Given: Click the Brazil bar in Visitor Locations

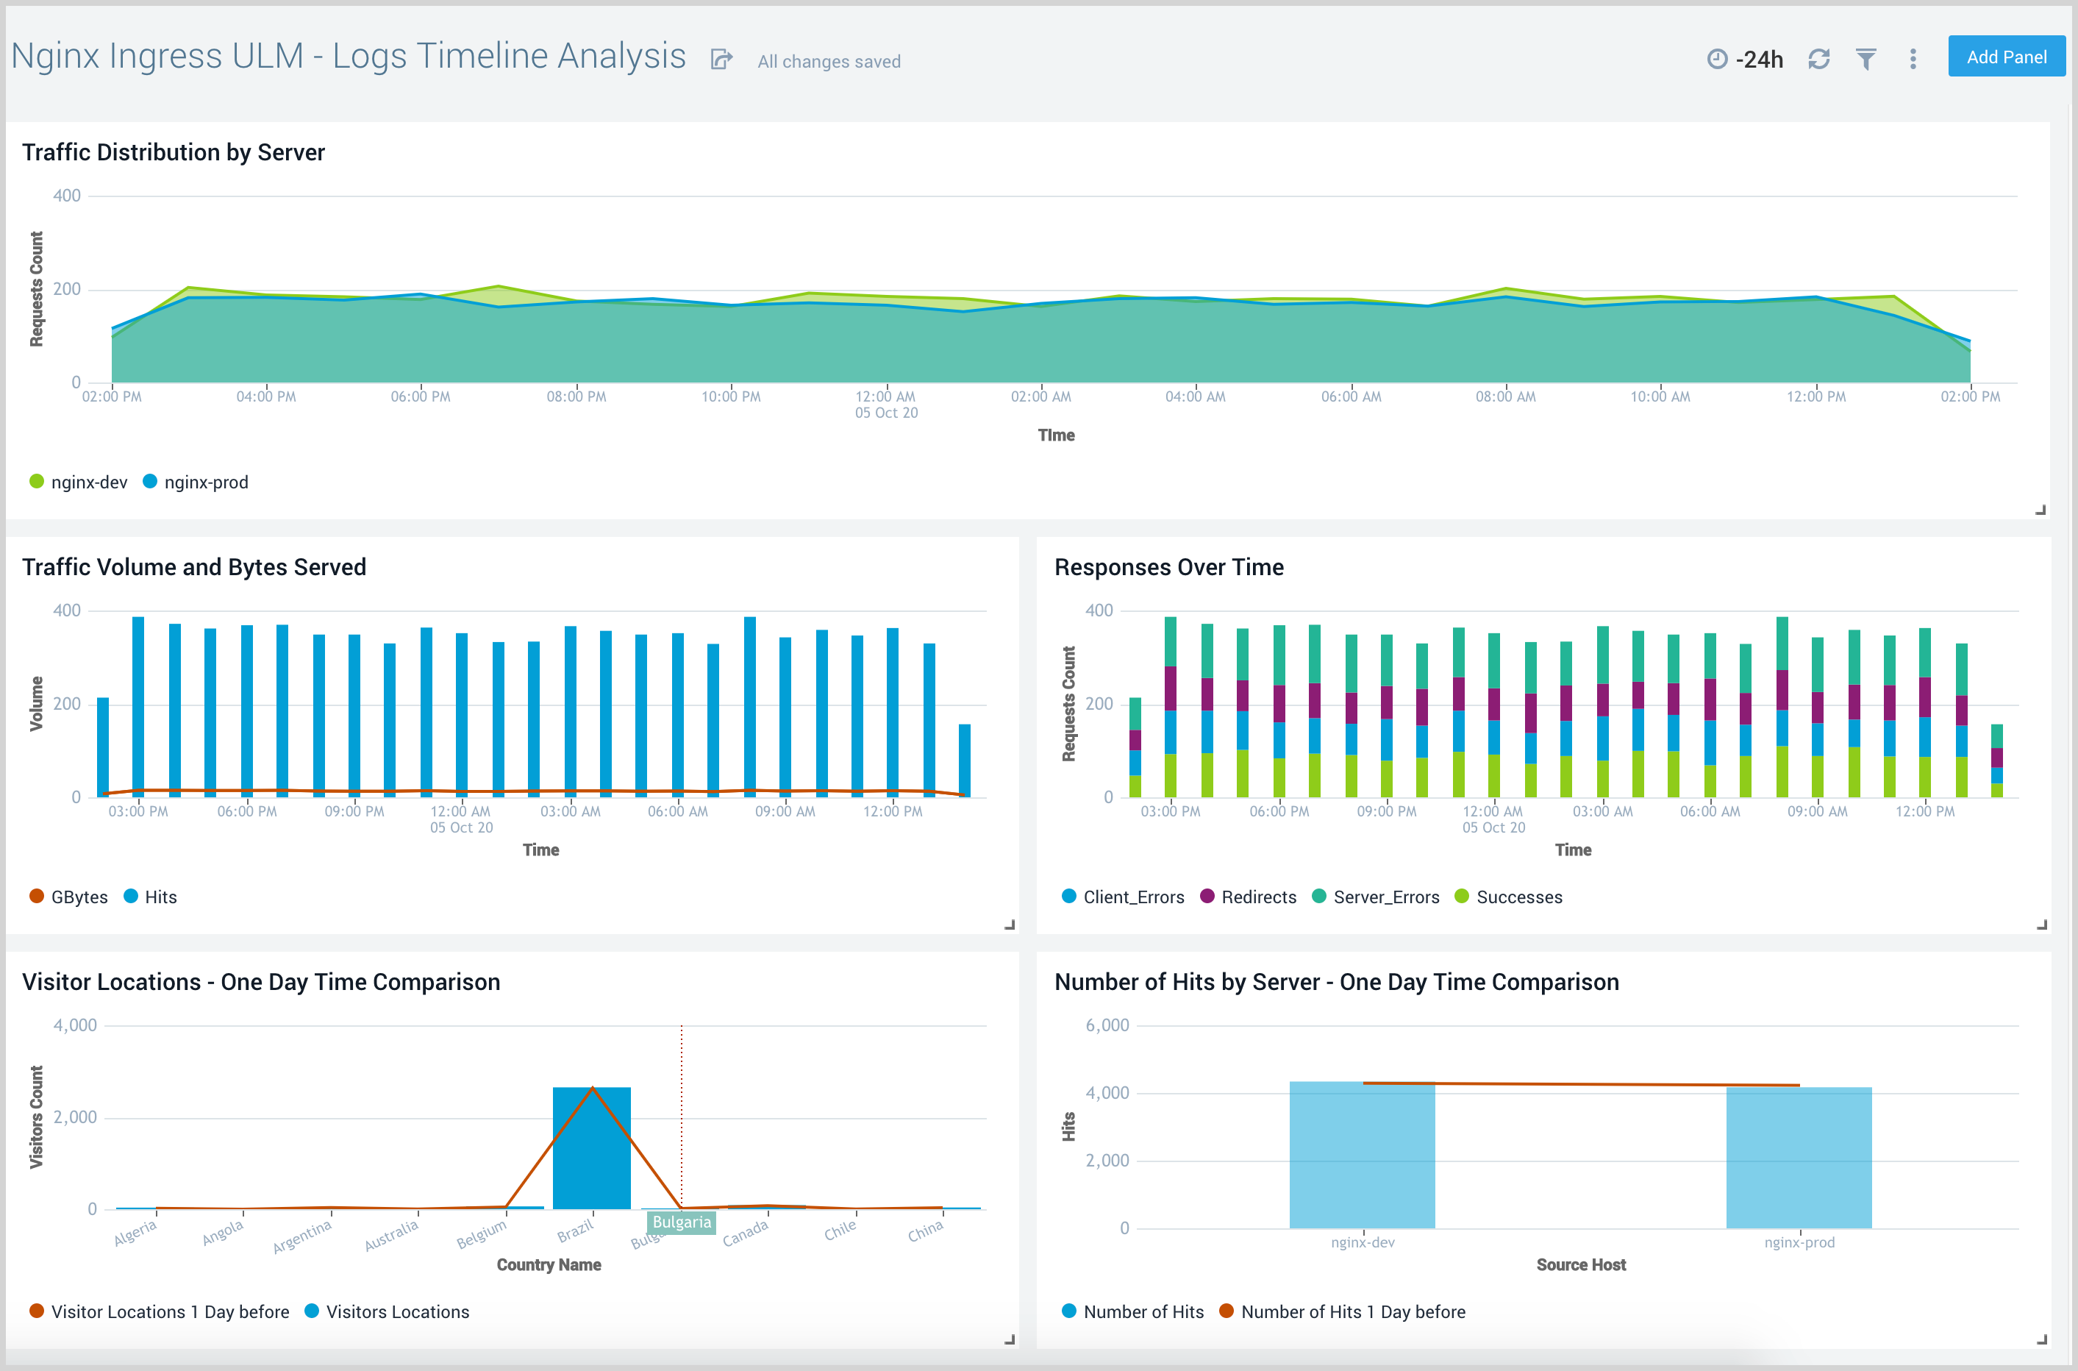Looking at the screenshot, I should [592, 1148].
